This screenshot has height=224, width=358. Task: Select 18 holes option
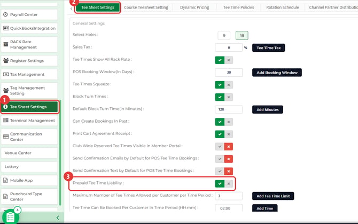(x=242, y=35)
